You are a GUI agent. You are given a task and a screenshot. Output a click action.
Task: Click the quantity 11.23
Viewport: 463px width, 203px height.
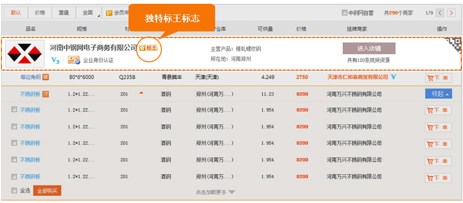click(267, 95)
